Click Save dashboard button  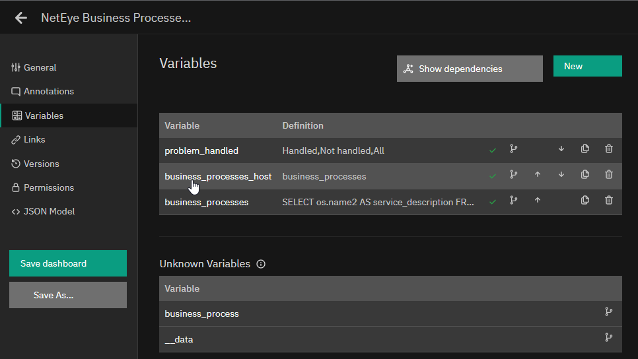point(68,263)
